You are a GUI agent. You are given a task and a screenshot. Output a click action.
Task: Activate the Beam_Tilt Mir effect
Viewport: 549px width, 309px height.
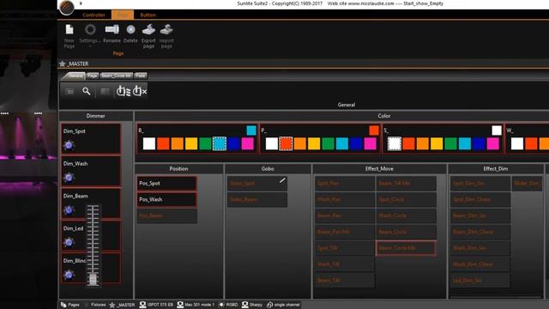pos(406,183)
